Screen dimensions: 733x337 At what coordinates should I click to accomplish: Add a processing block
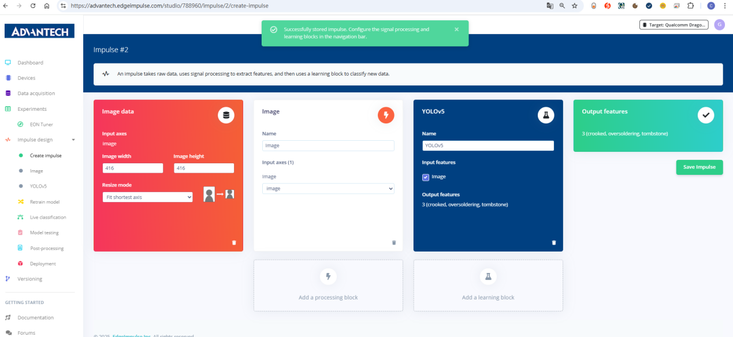click(x=328, y=286)
